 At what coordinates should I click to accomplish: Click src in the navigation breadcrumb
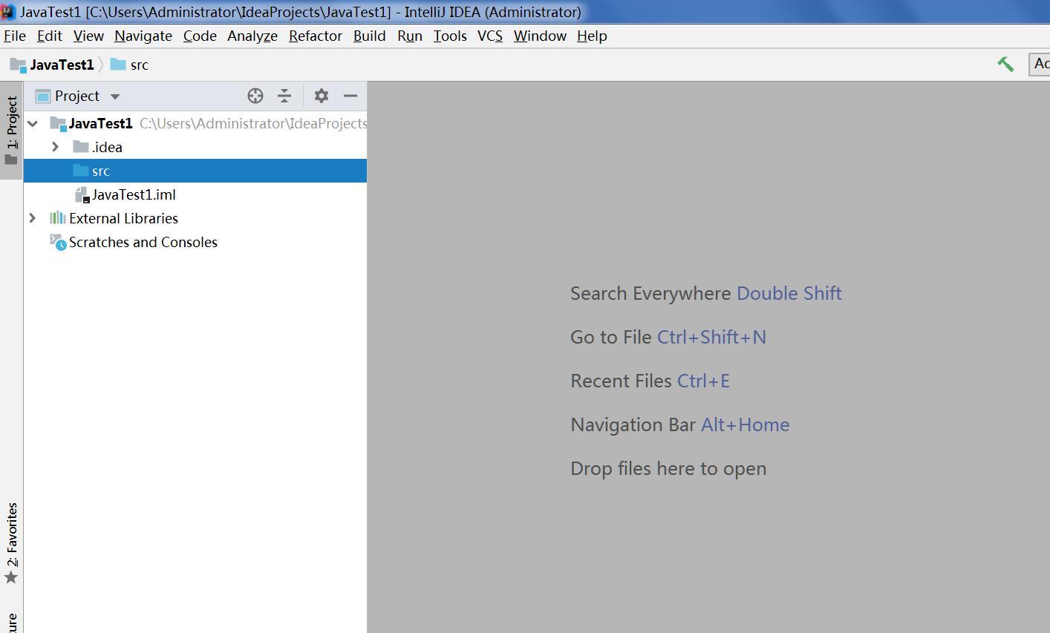pyautogui.click(x=139, y=65)
